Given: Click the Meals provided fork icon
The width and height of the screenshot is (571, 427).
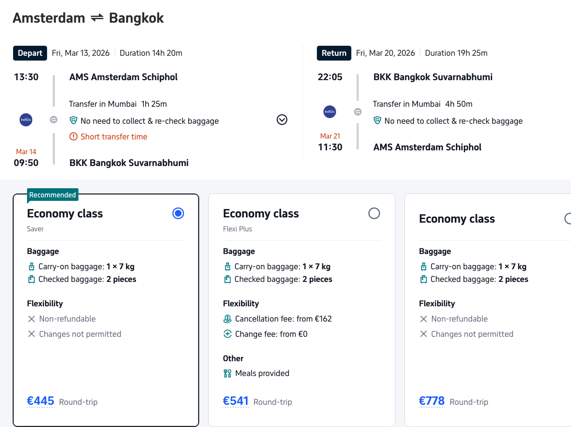Looking at the screenshot, I should 228,373.
